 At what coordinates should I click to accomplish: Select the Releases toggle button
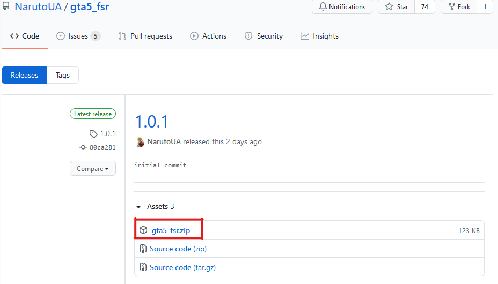(x=25, y=75)
